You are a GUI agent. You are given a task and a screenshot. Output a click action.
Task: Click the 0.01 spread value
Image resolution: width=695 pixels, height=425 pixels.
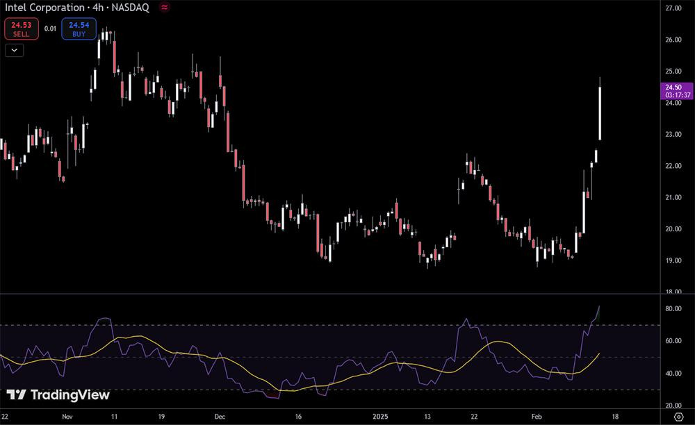coord(50,28)
